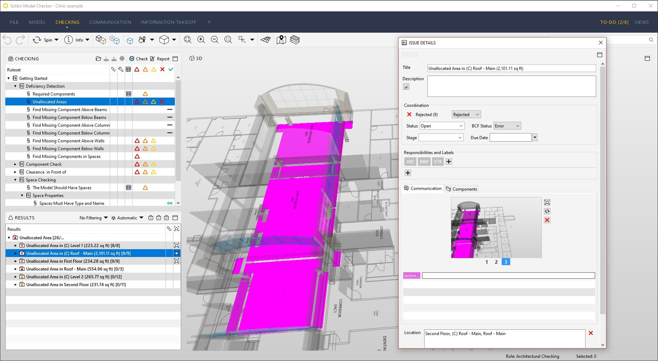The width and height of the screenshot is (658, 361).
Task: Click into the Title input field
Action: pos(512,68)
